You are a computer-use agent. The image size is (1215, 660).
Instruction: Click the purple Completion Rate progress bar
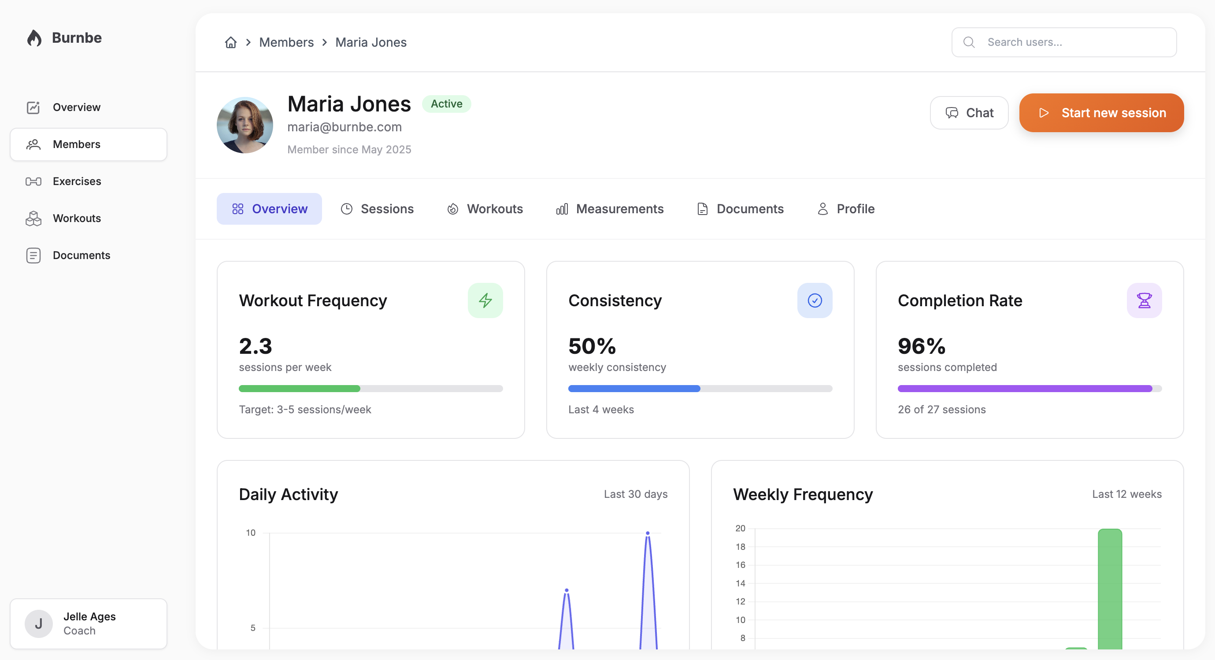(x=1030, y=389)
